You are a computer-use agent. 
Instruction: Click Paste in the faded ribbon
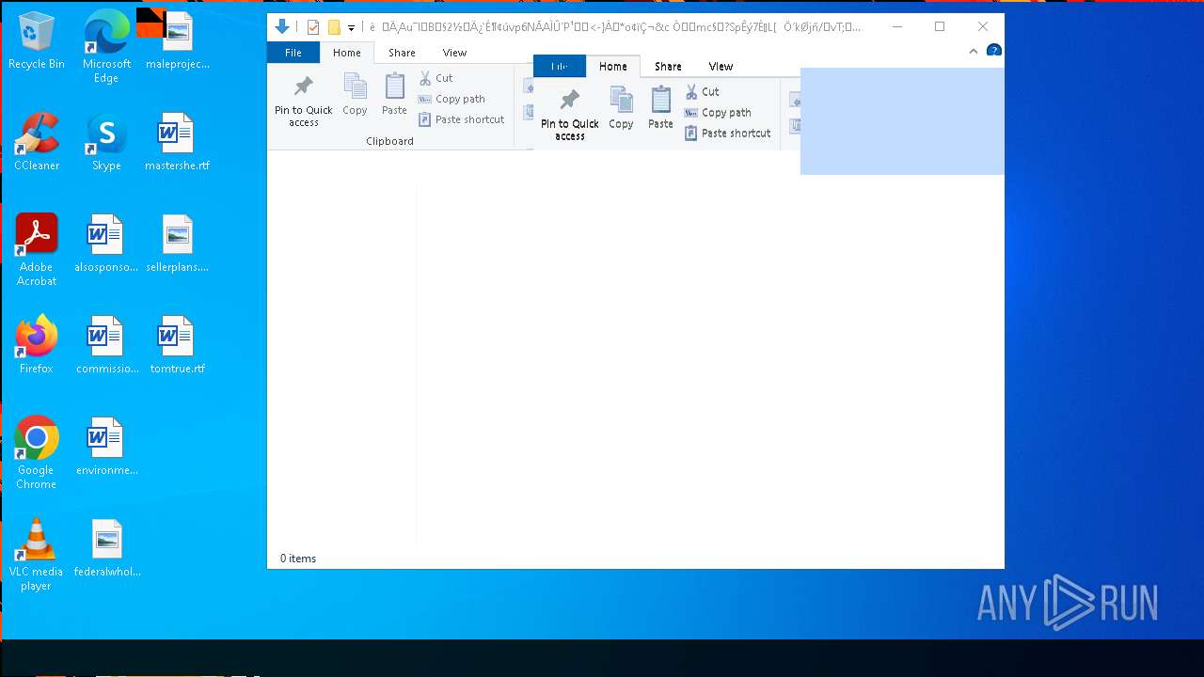394,95
